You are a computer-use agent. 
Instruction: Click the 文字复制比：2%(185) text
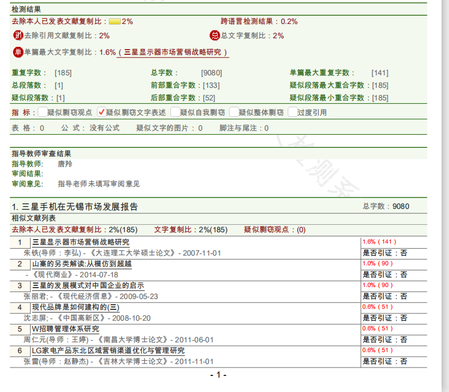(x=191, y=230)
